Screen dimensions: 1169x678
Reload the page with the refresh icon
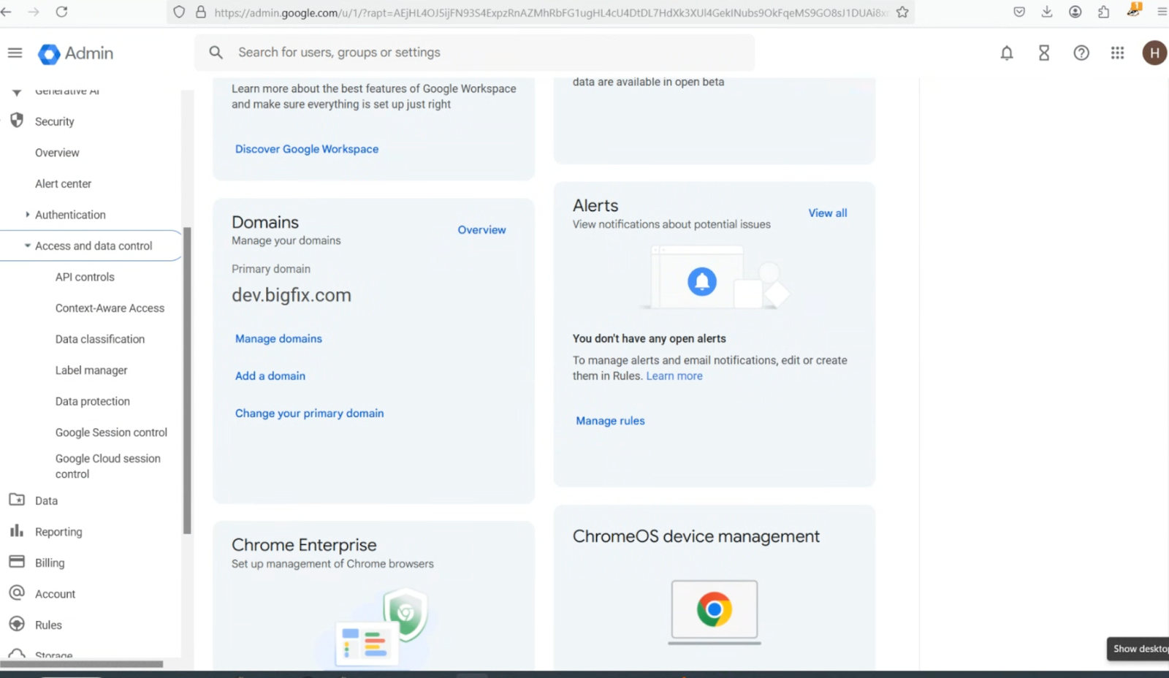tap(61, 12)
